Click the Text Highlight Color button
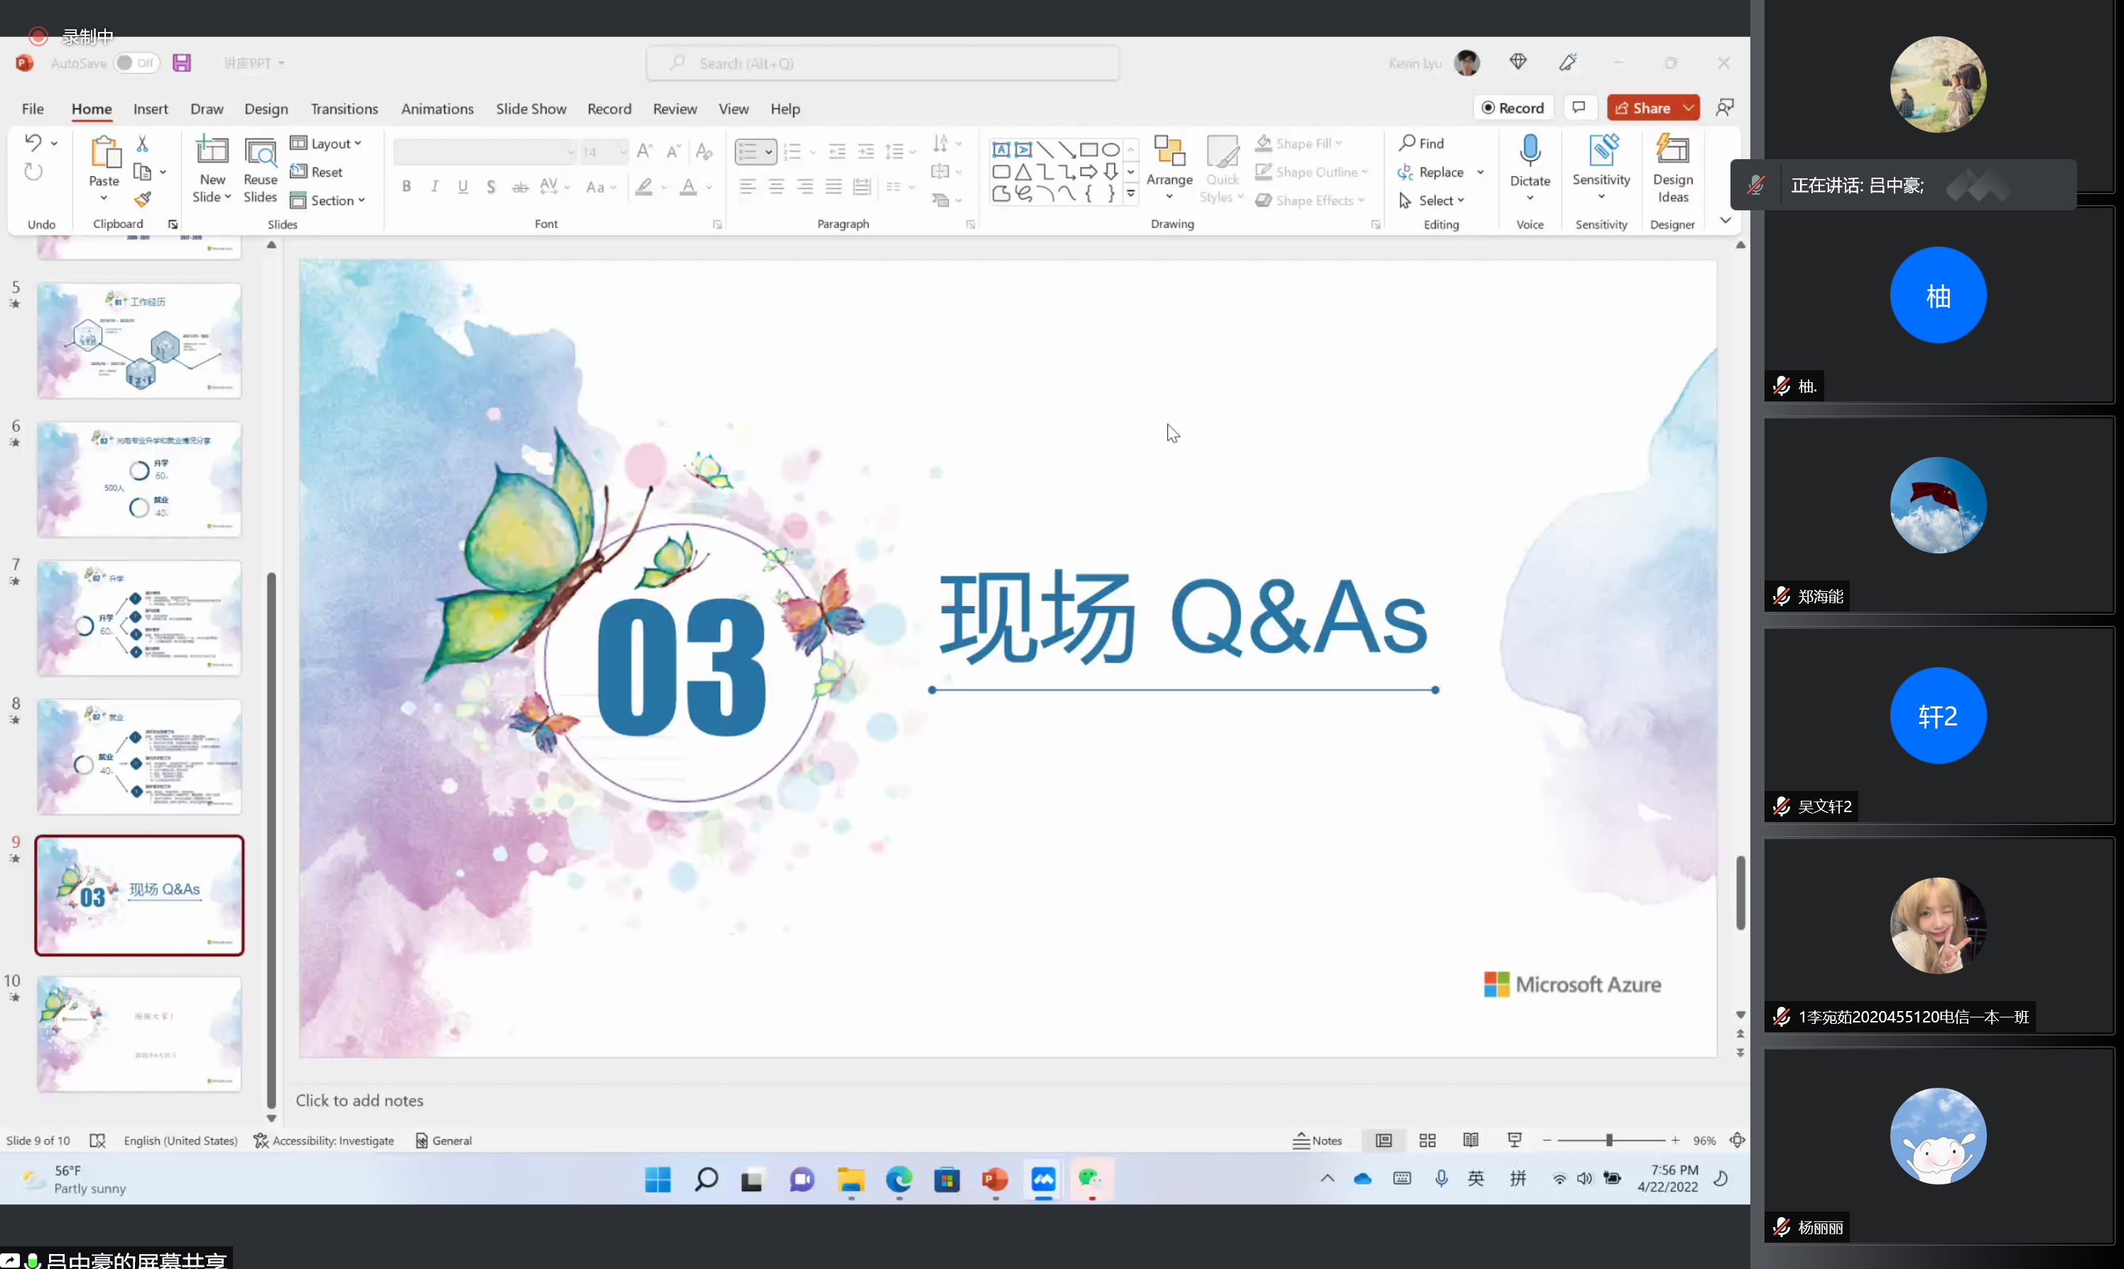The image size is (2124, 1269). coord(644,186)
